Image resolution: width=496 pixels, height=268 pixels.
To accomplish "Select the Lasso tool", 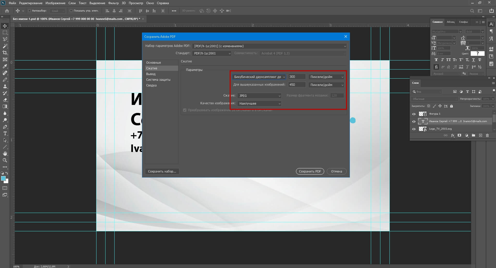I will (5, 39).
